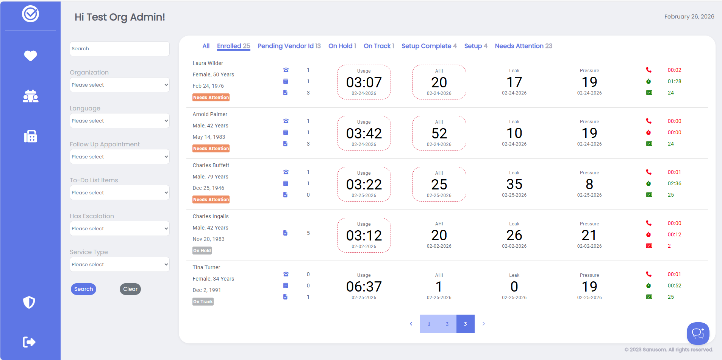Click the shield sidebar icon
Screen dimensions: 722x360
(x=30, y=302)
